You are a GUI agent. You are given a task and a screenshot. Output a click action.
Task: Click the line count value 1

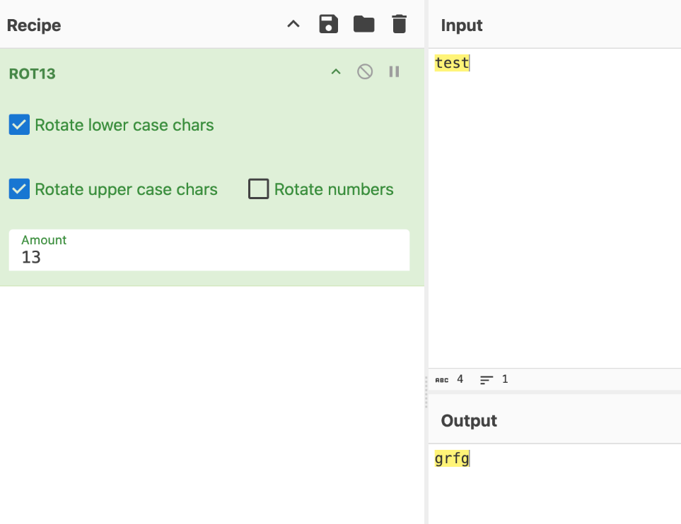click(x=505, y=379)
